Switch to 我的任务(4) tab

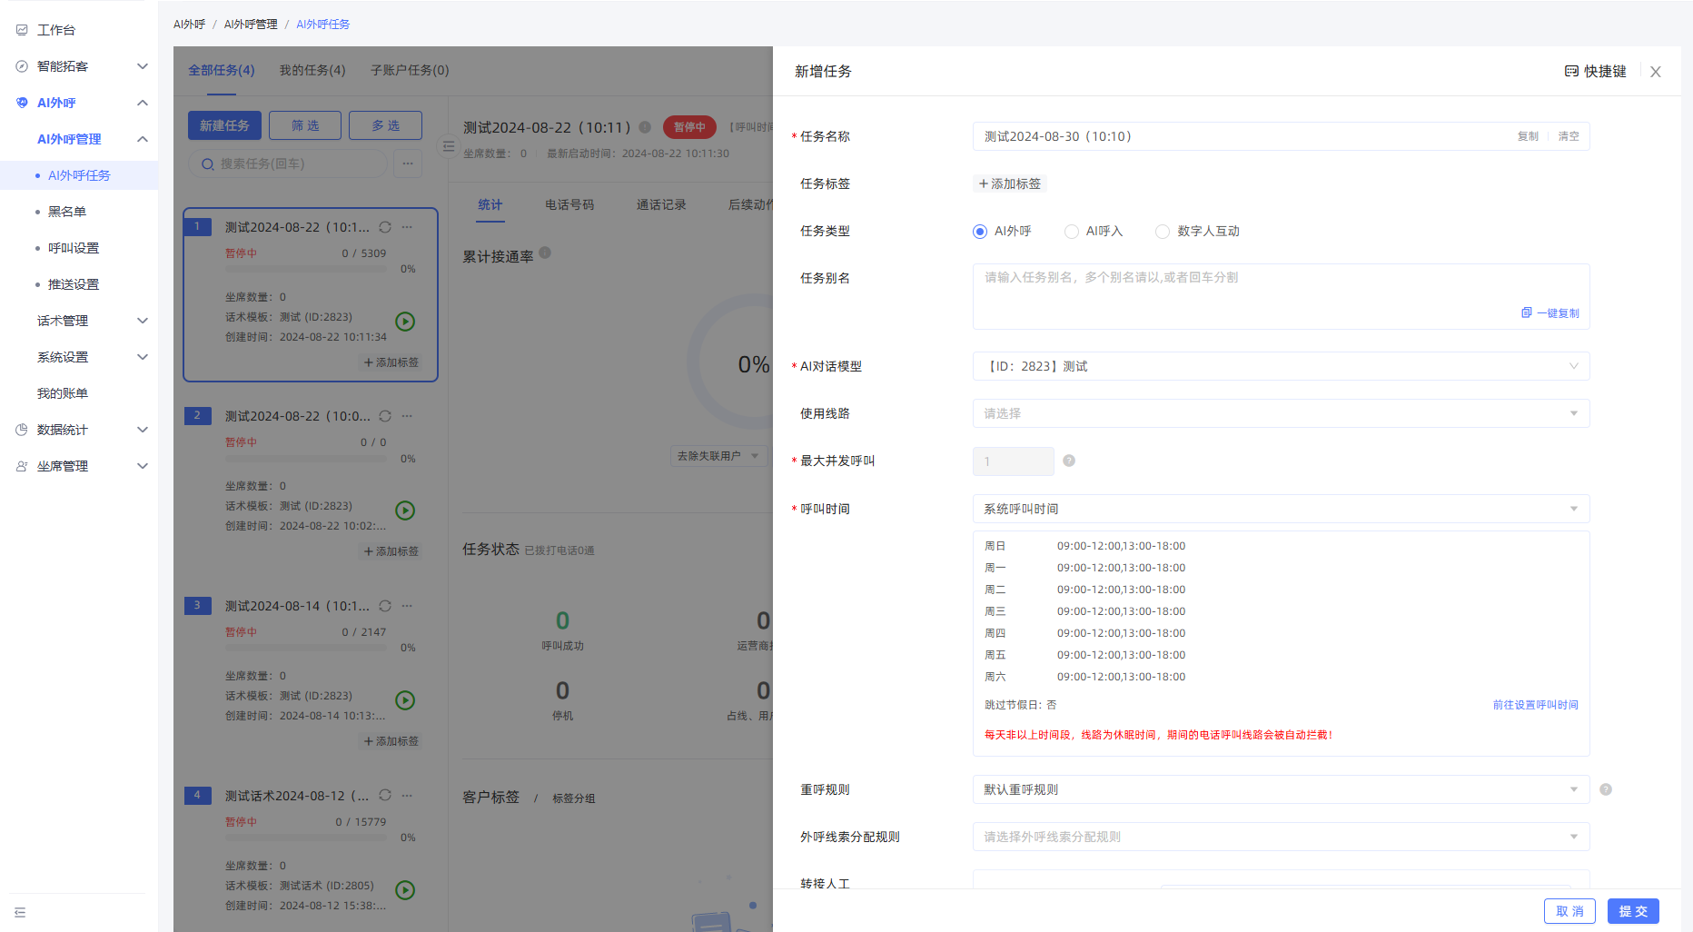pos(312,70)
